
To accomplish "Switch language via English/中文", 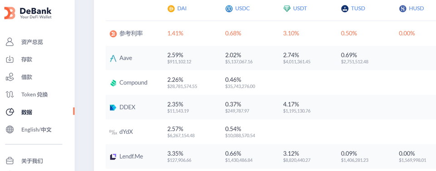I will (36, 129).
